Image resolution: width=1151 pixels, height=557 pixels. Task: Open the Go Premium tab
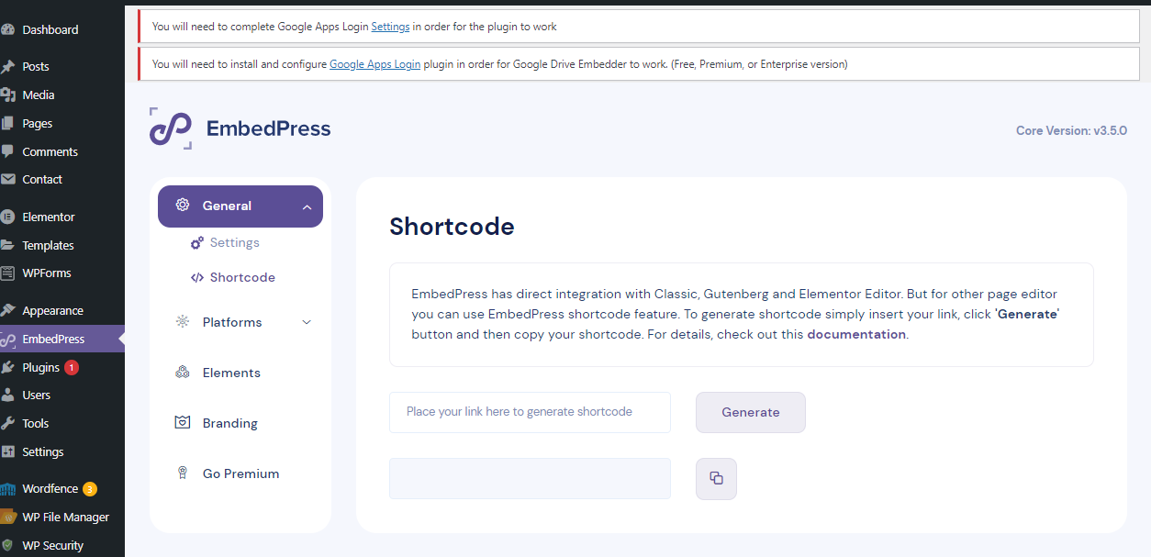[x=240, y=473]
